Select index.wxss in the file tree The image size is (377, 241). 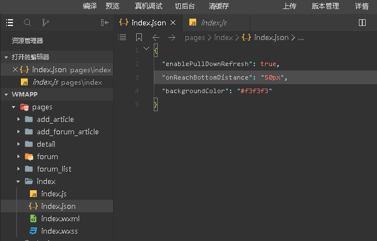(57, 231)
